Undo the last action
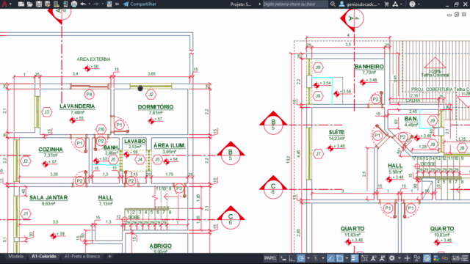The width and height of the screenshot is (470, 264). tap(83, 4)
